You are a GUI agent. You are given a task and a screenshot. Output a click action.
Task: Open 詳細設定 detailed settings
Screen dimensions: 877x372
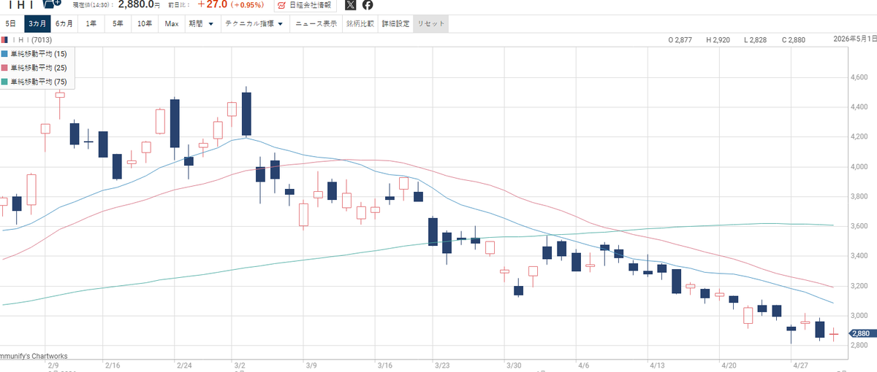pyautogui.click(x=395, y=24)
